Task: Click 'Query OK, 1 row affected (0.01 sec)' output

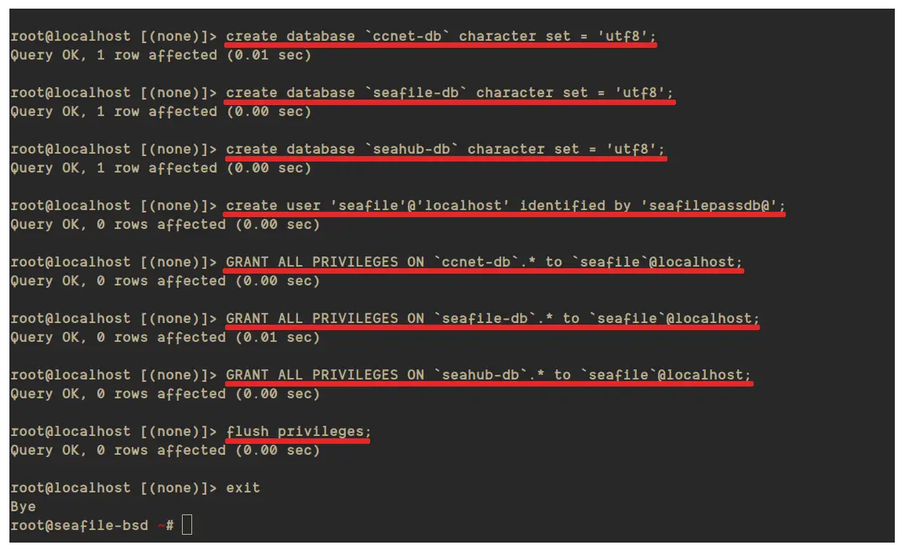Action: click(161, 56)
